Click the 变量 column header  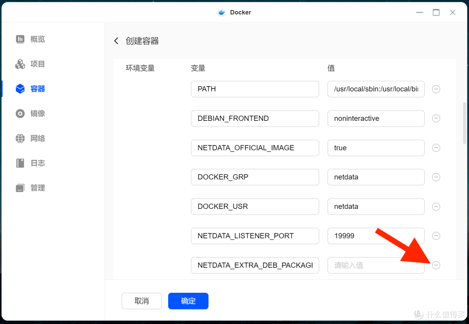pos(198,68)
